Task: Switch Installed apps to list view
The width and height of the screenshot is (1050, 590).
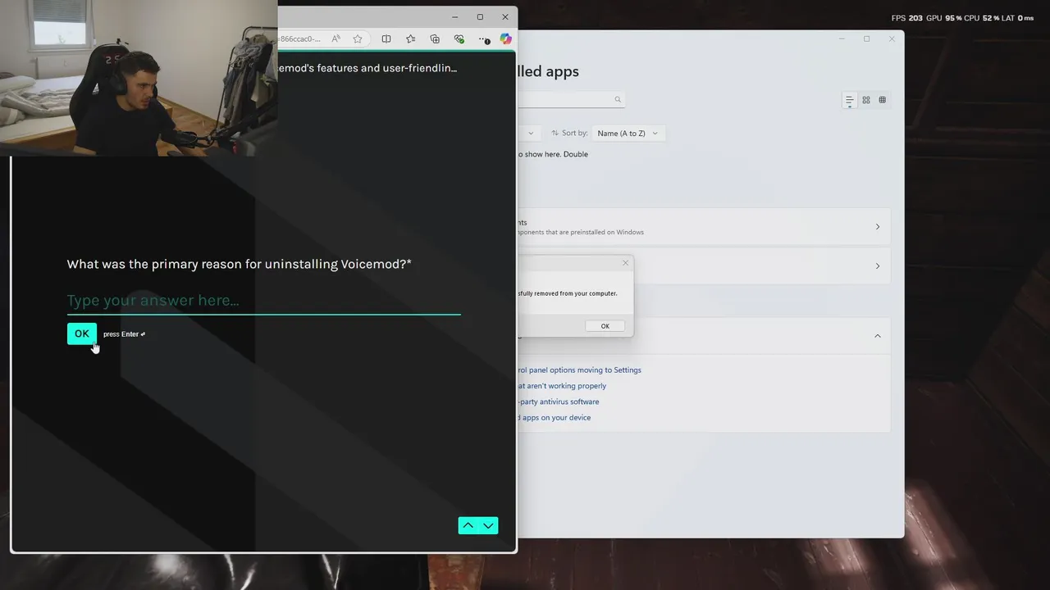Action: pos(849,100)
